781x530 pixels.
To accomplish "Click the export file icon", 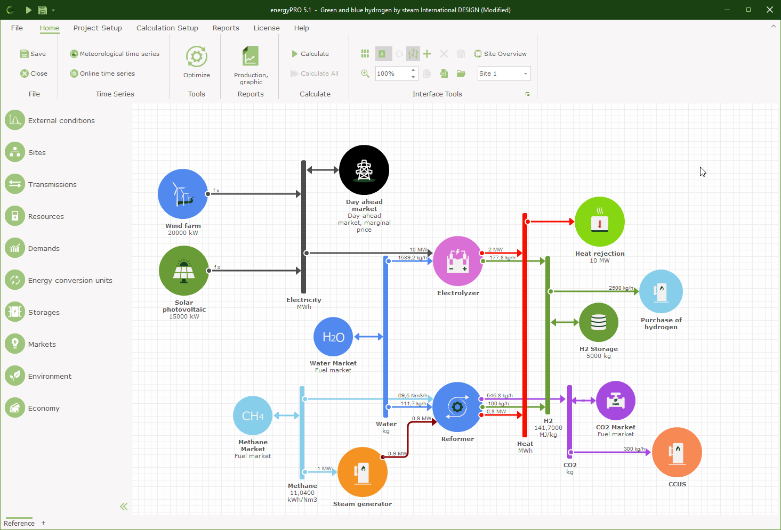I will pyautogui.click(x=444, y=74).
